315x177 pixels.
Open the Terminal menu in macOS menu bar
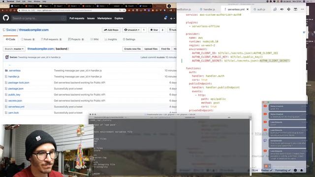pyautogui.click(x=10, y=1)
